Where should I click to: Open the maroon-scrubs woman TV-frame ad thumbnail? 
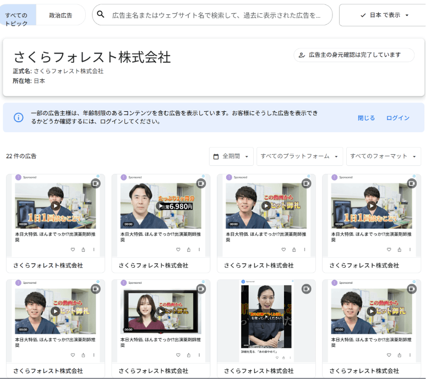coord(161,311)
